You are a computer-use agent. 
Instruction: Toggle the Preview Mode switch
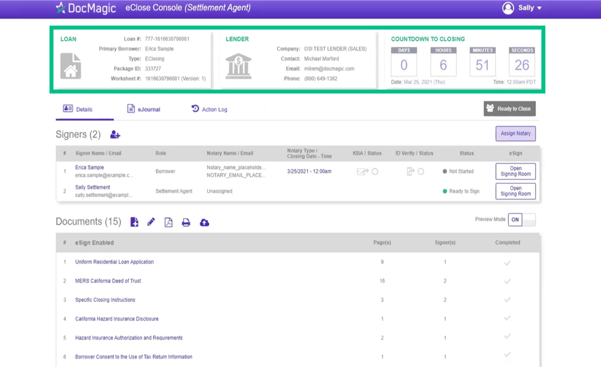pos(522,220)
